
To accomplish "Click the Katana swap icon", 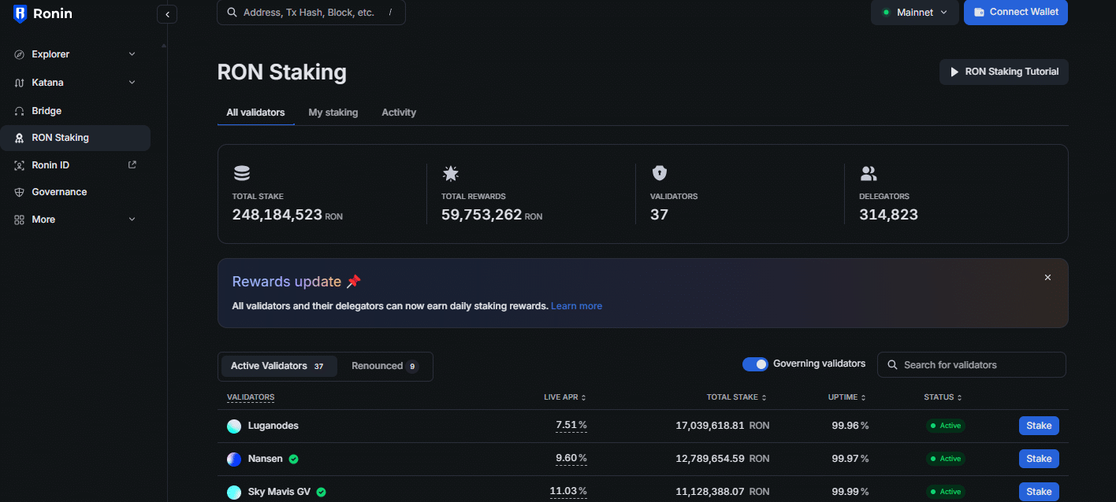I will (x=20, y=83).
